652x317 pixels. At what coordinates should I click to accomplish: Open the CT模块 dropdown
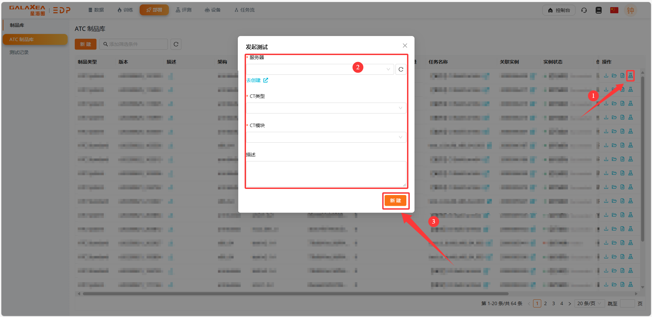pos(325,137)
